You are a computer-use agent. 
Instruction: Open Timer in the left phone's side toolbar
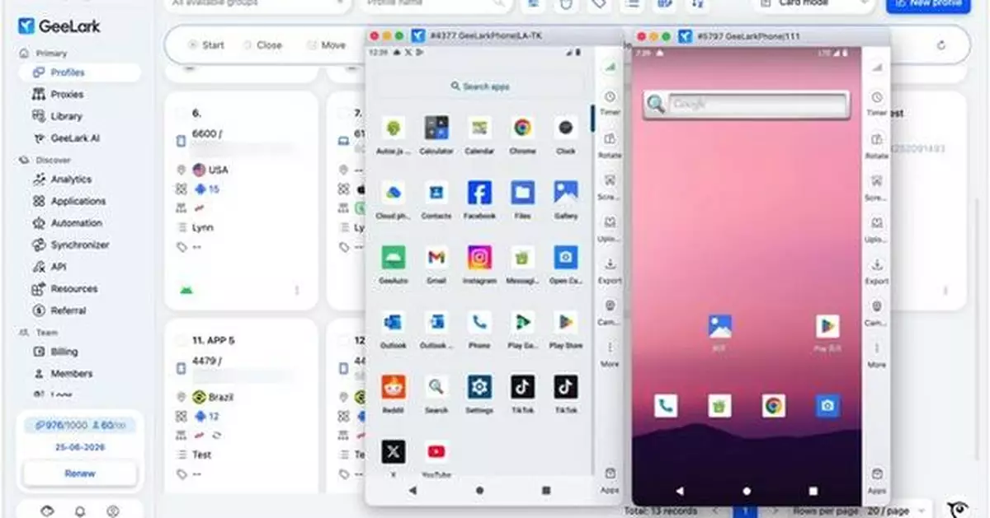point(610,102)
